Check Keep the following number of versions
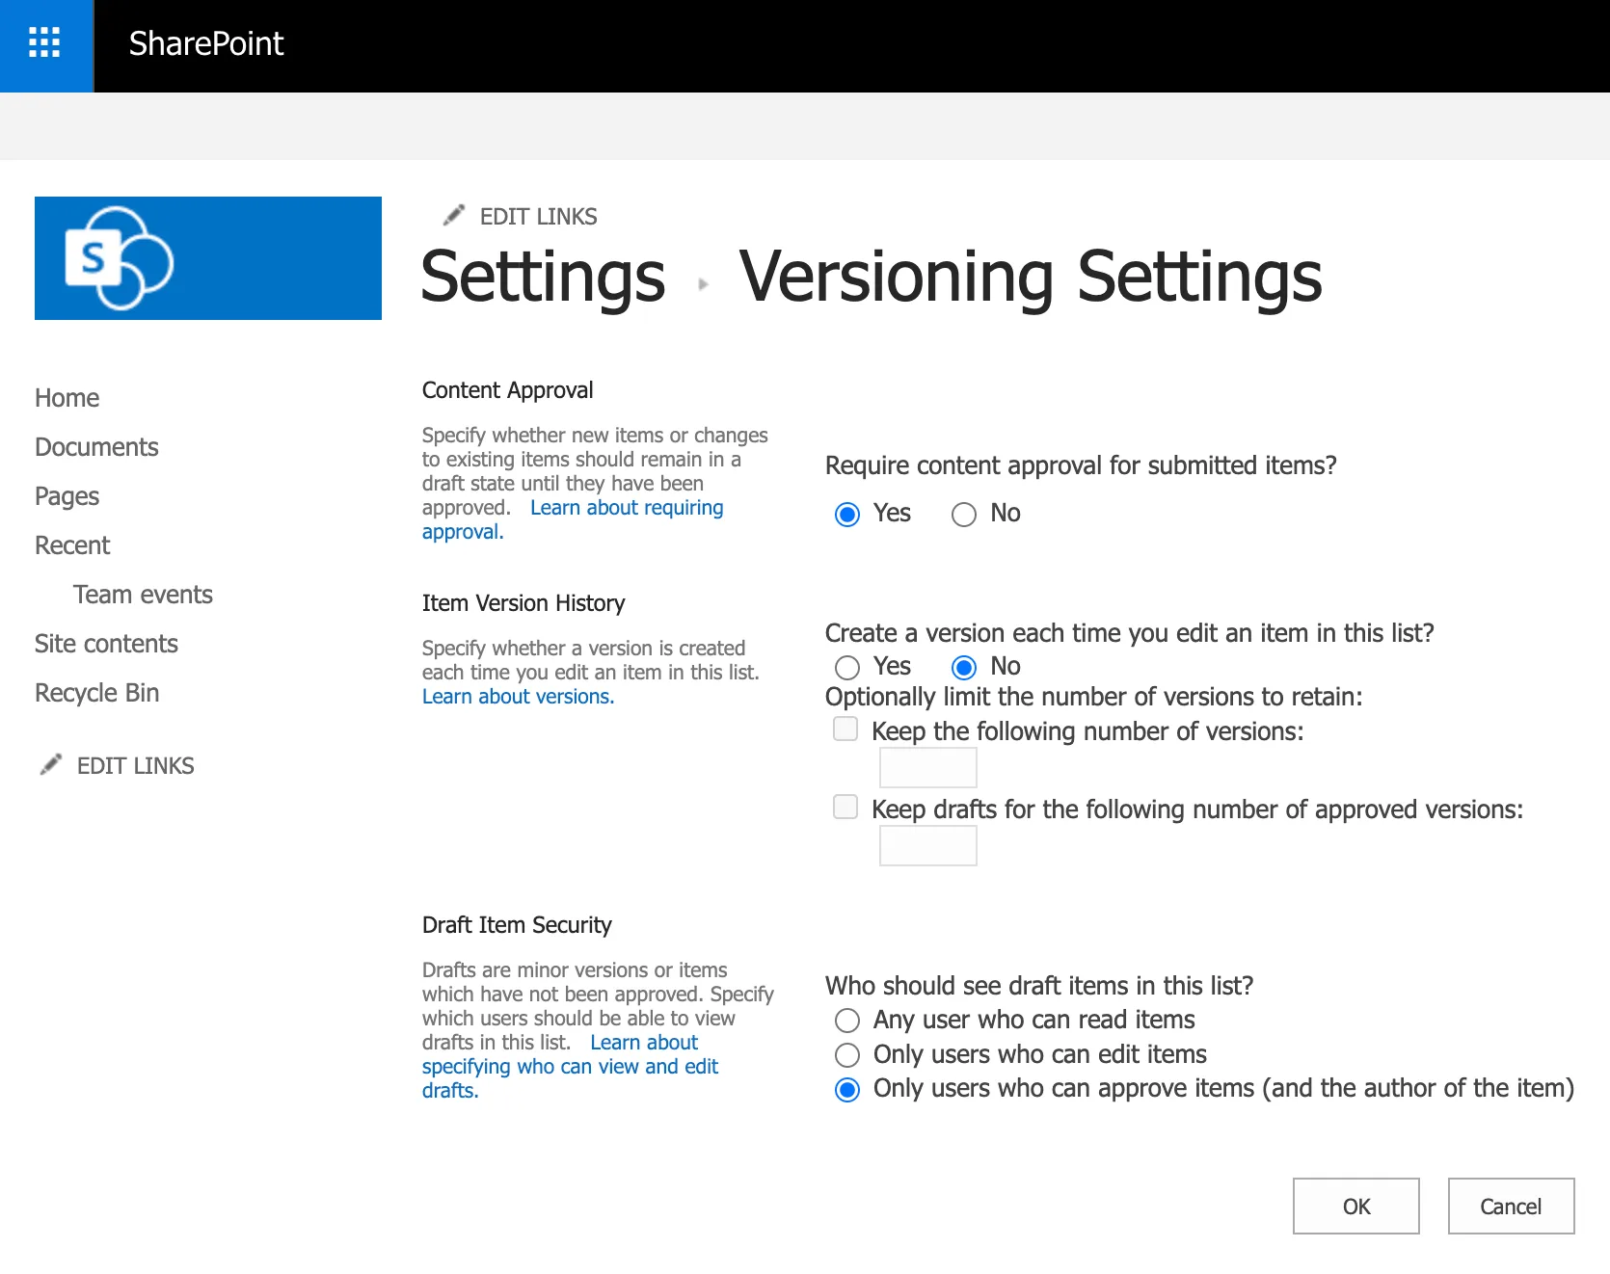1610x1274 pixels. coord(845,730)
